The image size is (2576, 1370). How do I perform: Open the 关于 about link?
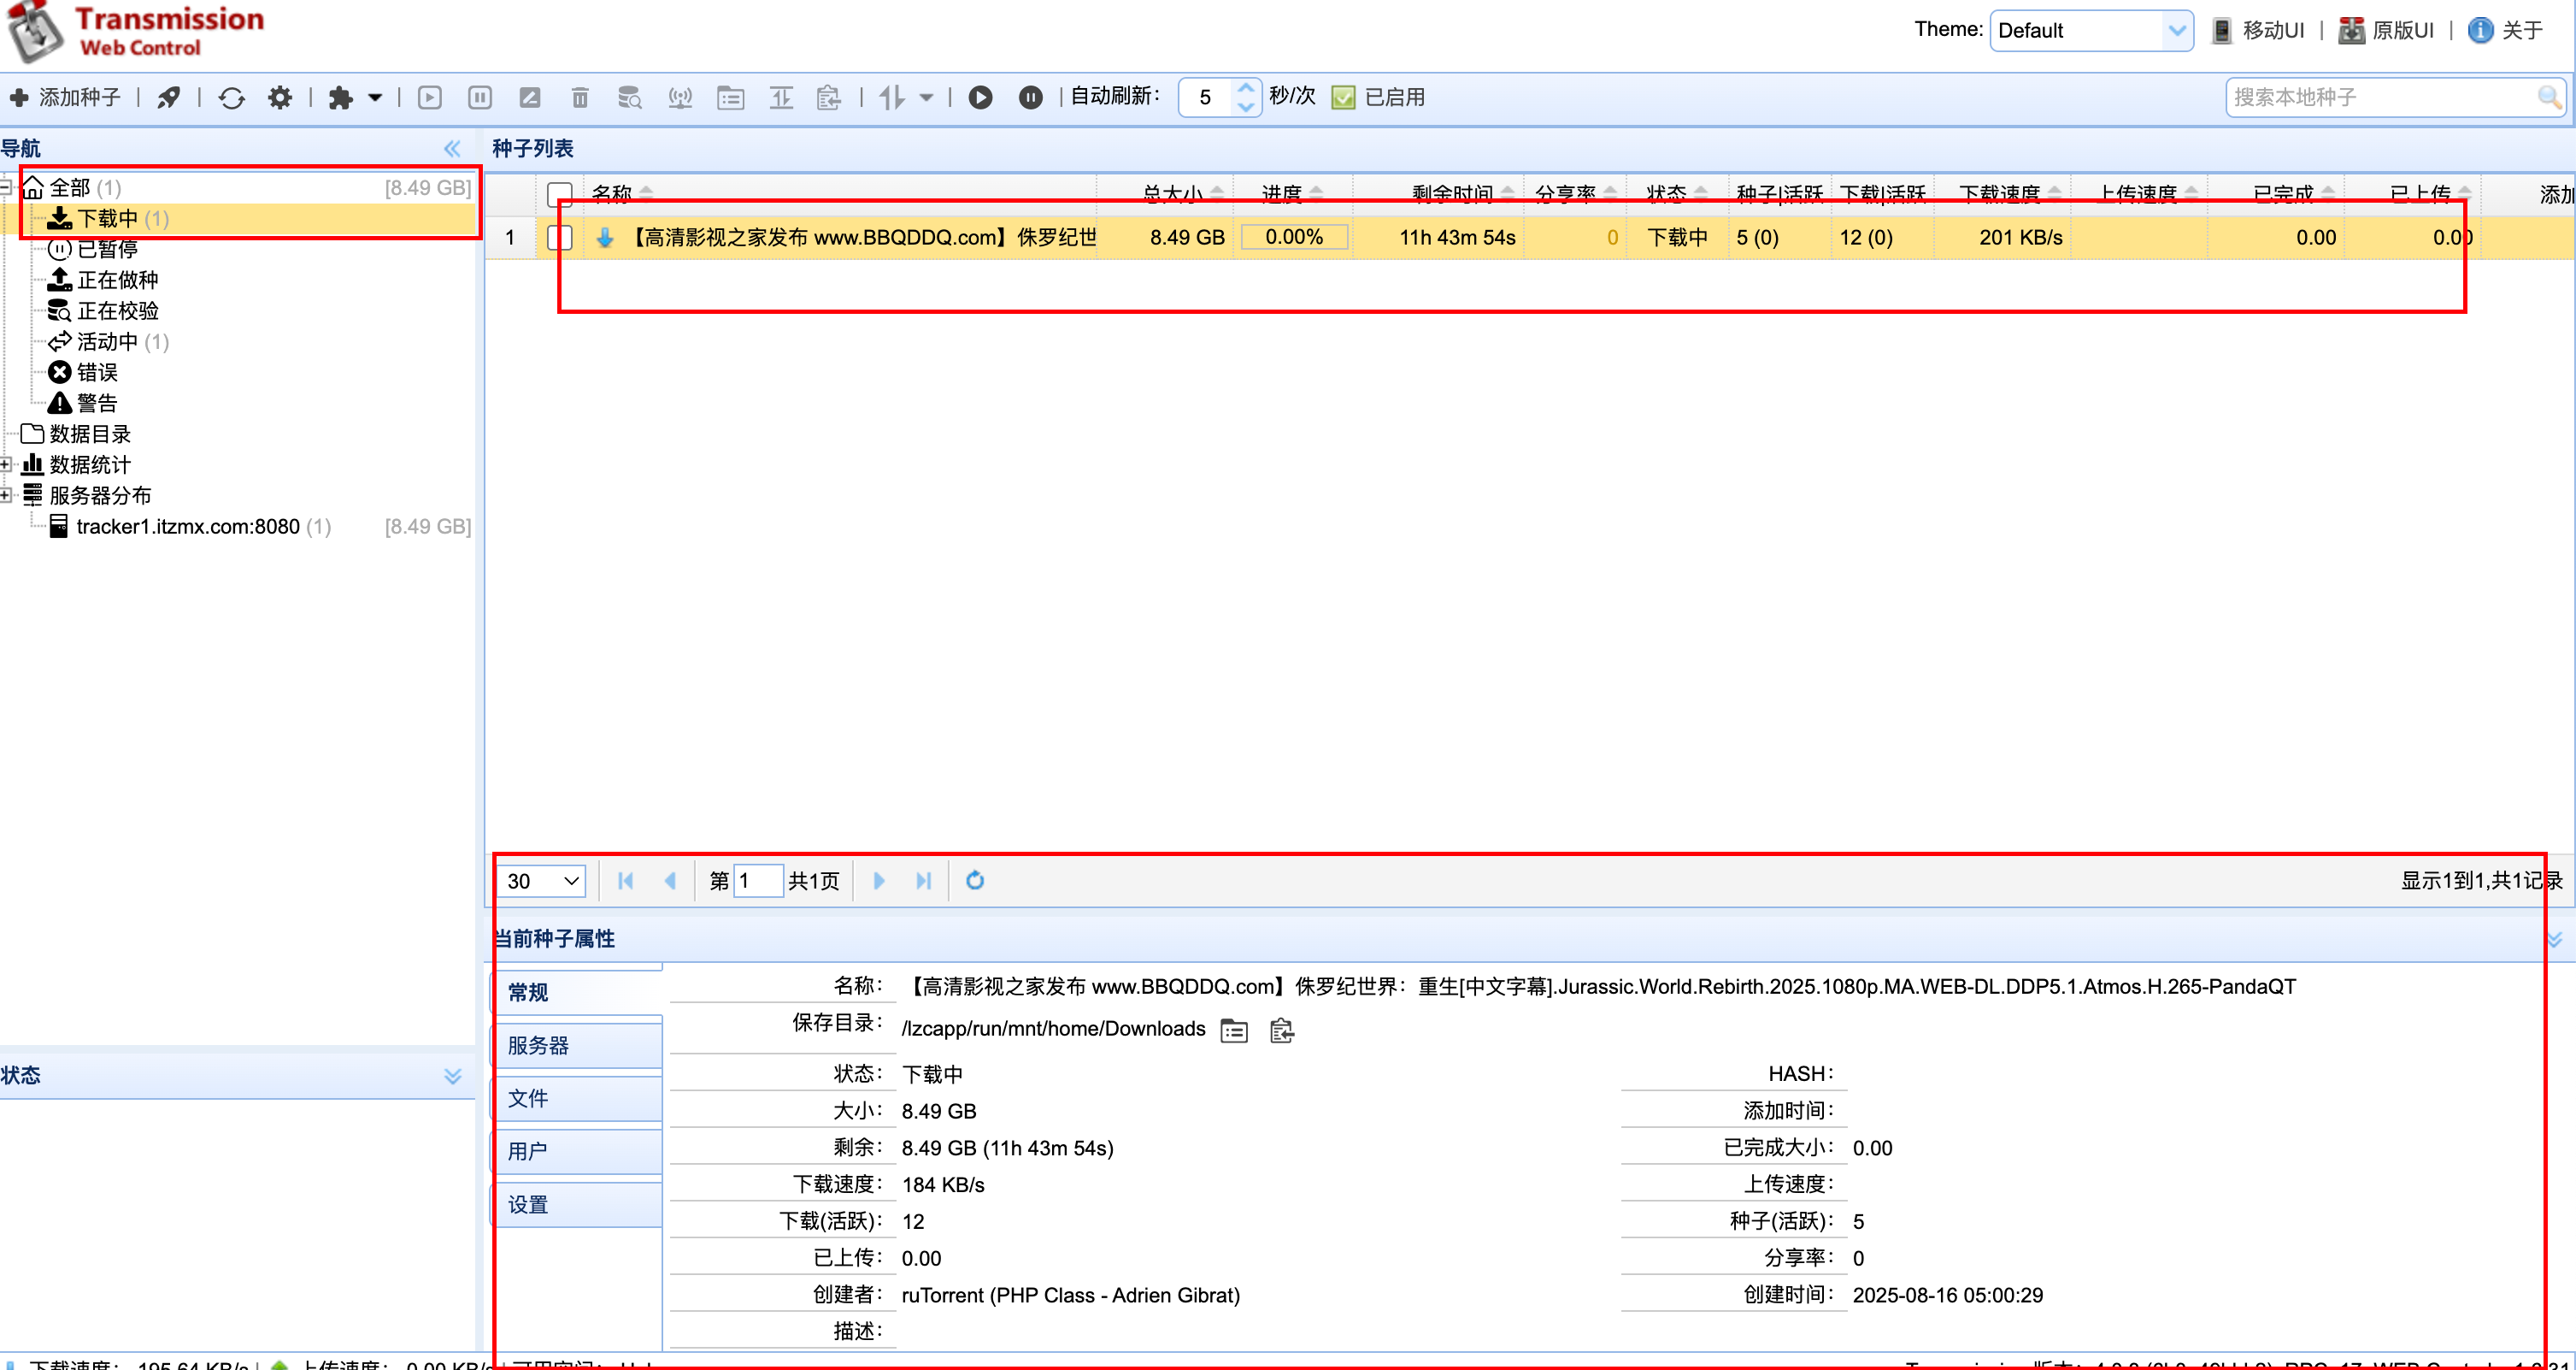tap(2506, 30)
